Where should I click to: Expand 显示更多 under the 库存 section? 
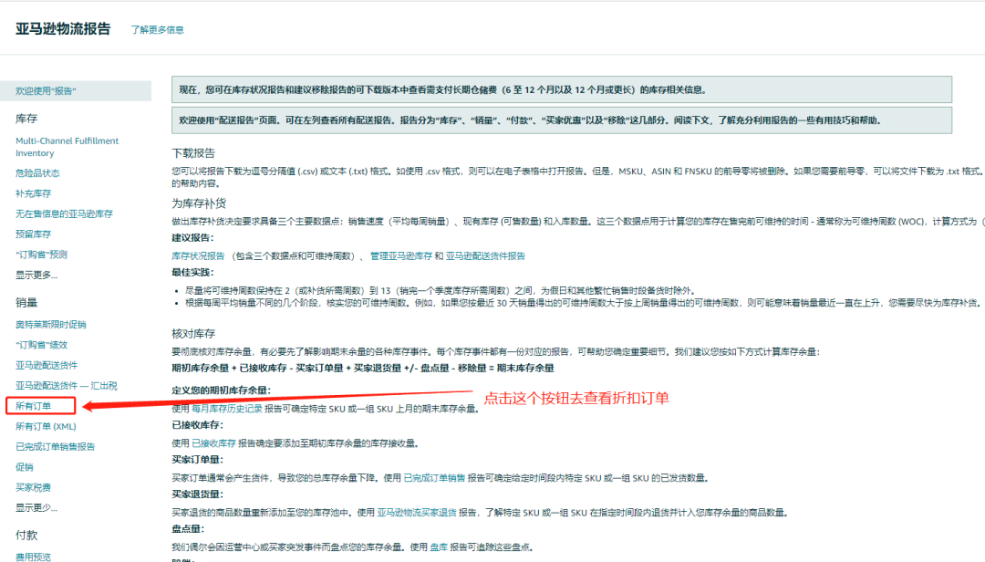pos(34,274)
